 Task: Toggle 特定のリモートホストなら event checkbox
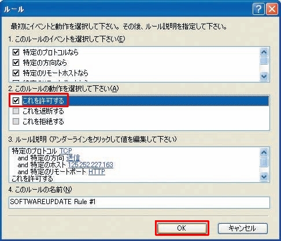tap(16, 73)
